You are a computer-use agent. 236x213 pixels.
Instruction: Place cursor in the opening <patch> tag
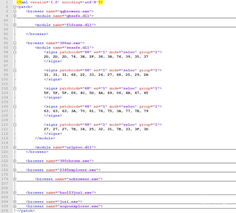(25, 7)
